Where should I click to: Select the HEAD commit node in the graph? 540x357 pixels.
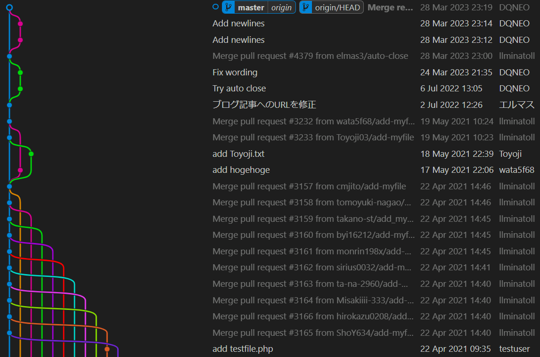click(9, 7)
